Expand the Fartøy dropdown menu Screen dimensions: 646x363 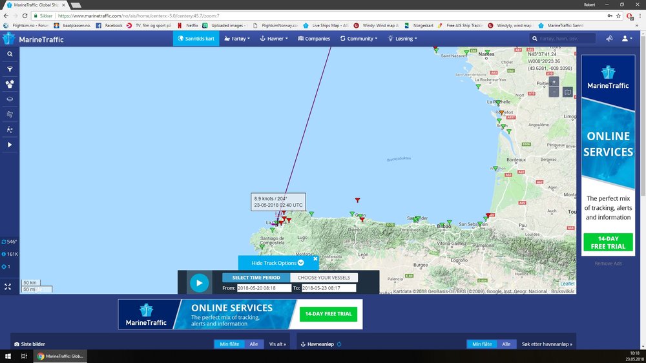tap(237, 39)
